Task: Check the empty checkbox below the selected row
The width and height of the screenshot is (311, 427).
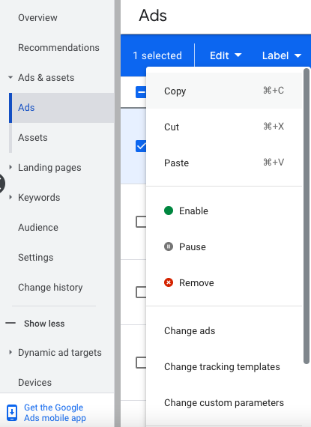Action: (141, 222)
